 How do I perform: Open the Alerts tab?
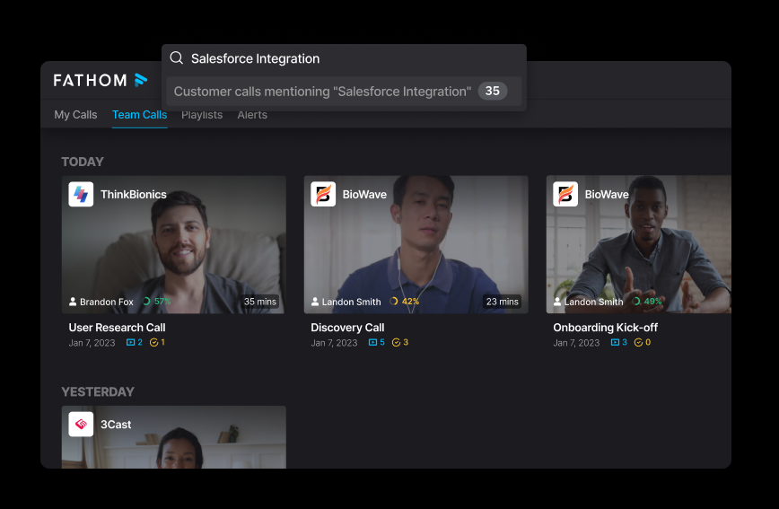pyautogui.click(x=252, y=115)
